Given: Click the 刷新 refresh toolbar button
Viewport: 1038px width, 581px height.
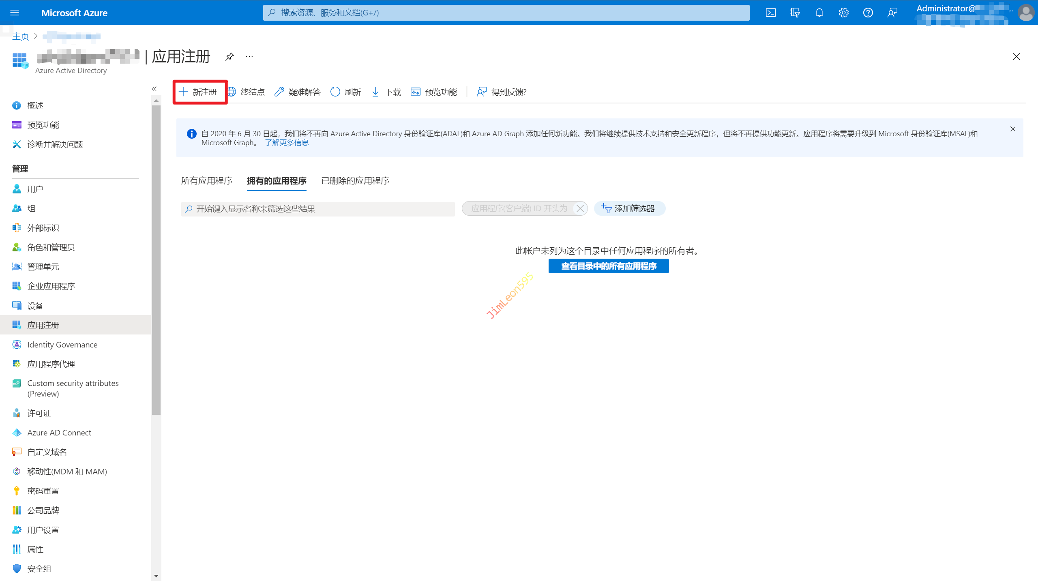Looking at the screenshot, I should click(x=345, y=92).
